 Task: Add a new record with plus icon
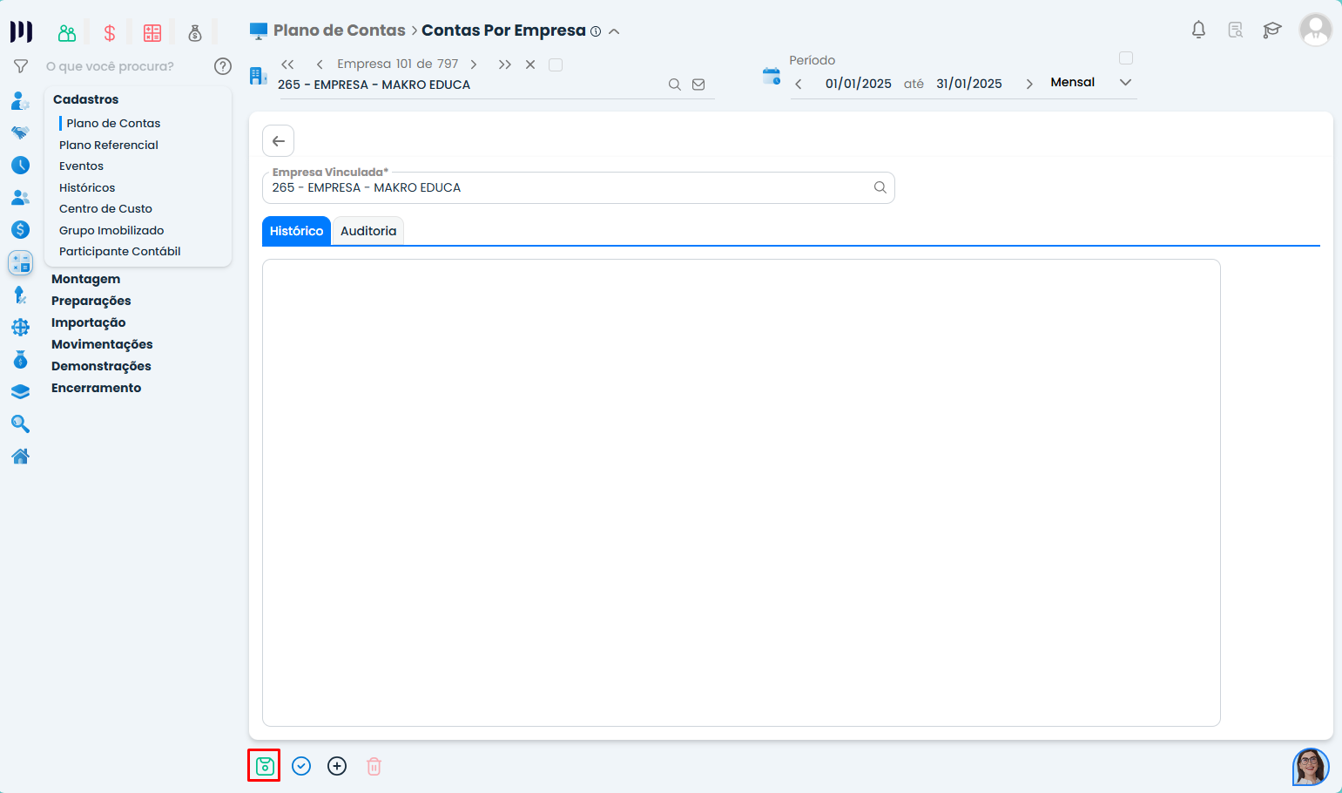click(x=337, y=766)
